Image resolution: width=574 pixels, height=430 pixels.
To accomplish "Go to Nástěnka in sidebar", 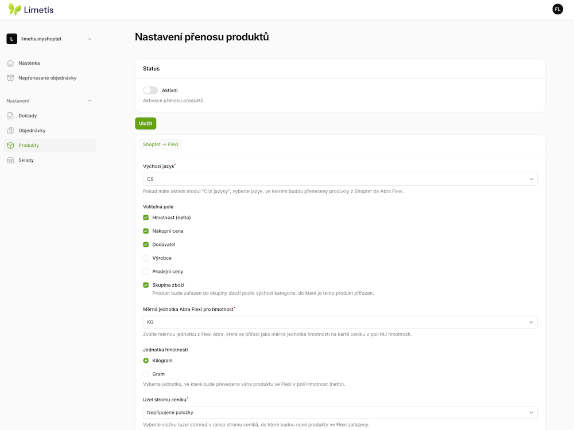I will pos(49,63).
